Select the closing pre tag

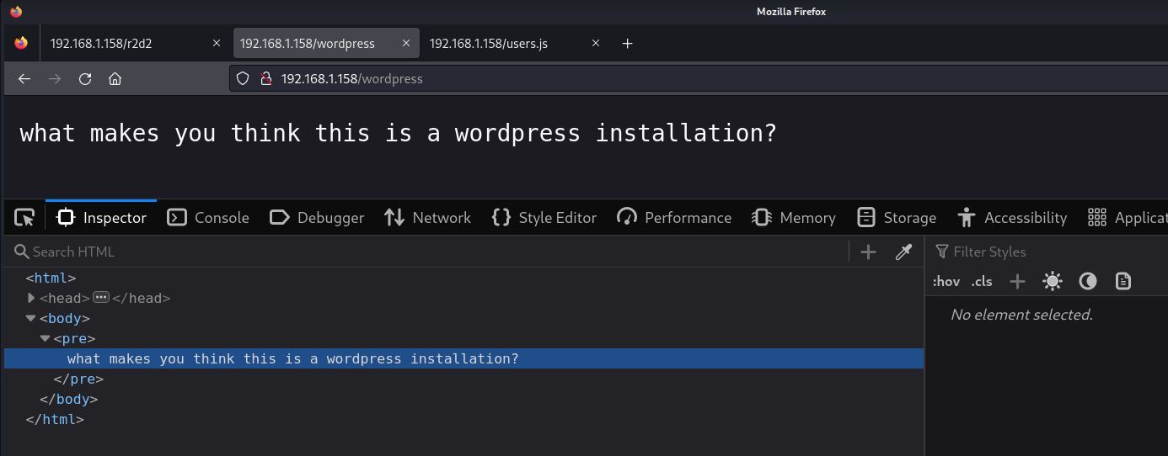[x=78, y=379]
